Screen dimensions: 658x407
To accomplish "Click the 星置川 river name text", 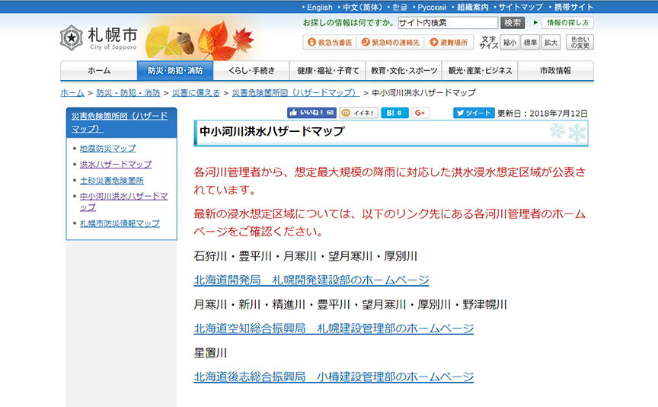I will point(210,353).
